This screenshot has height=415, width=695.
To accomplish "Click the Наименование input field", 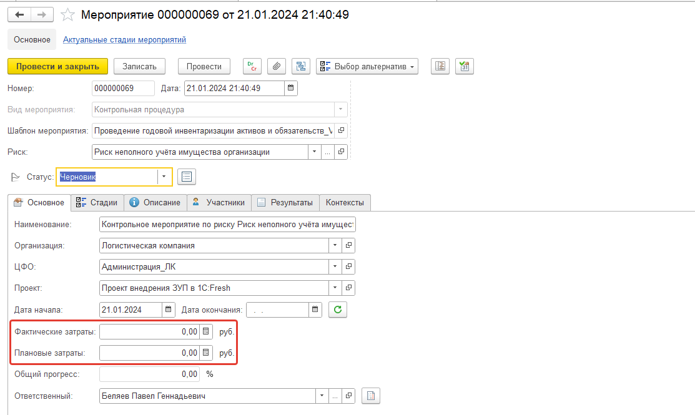I will (227, 224).
